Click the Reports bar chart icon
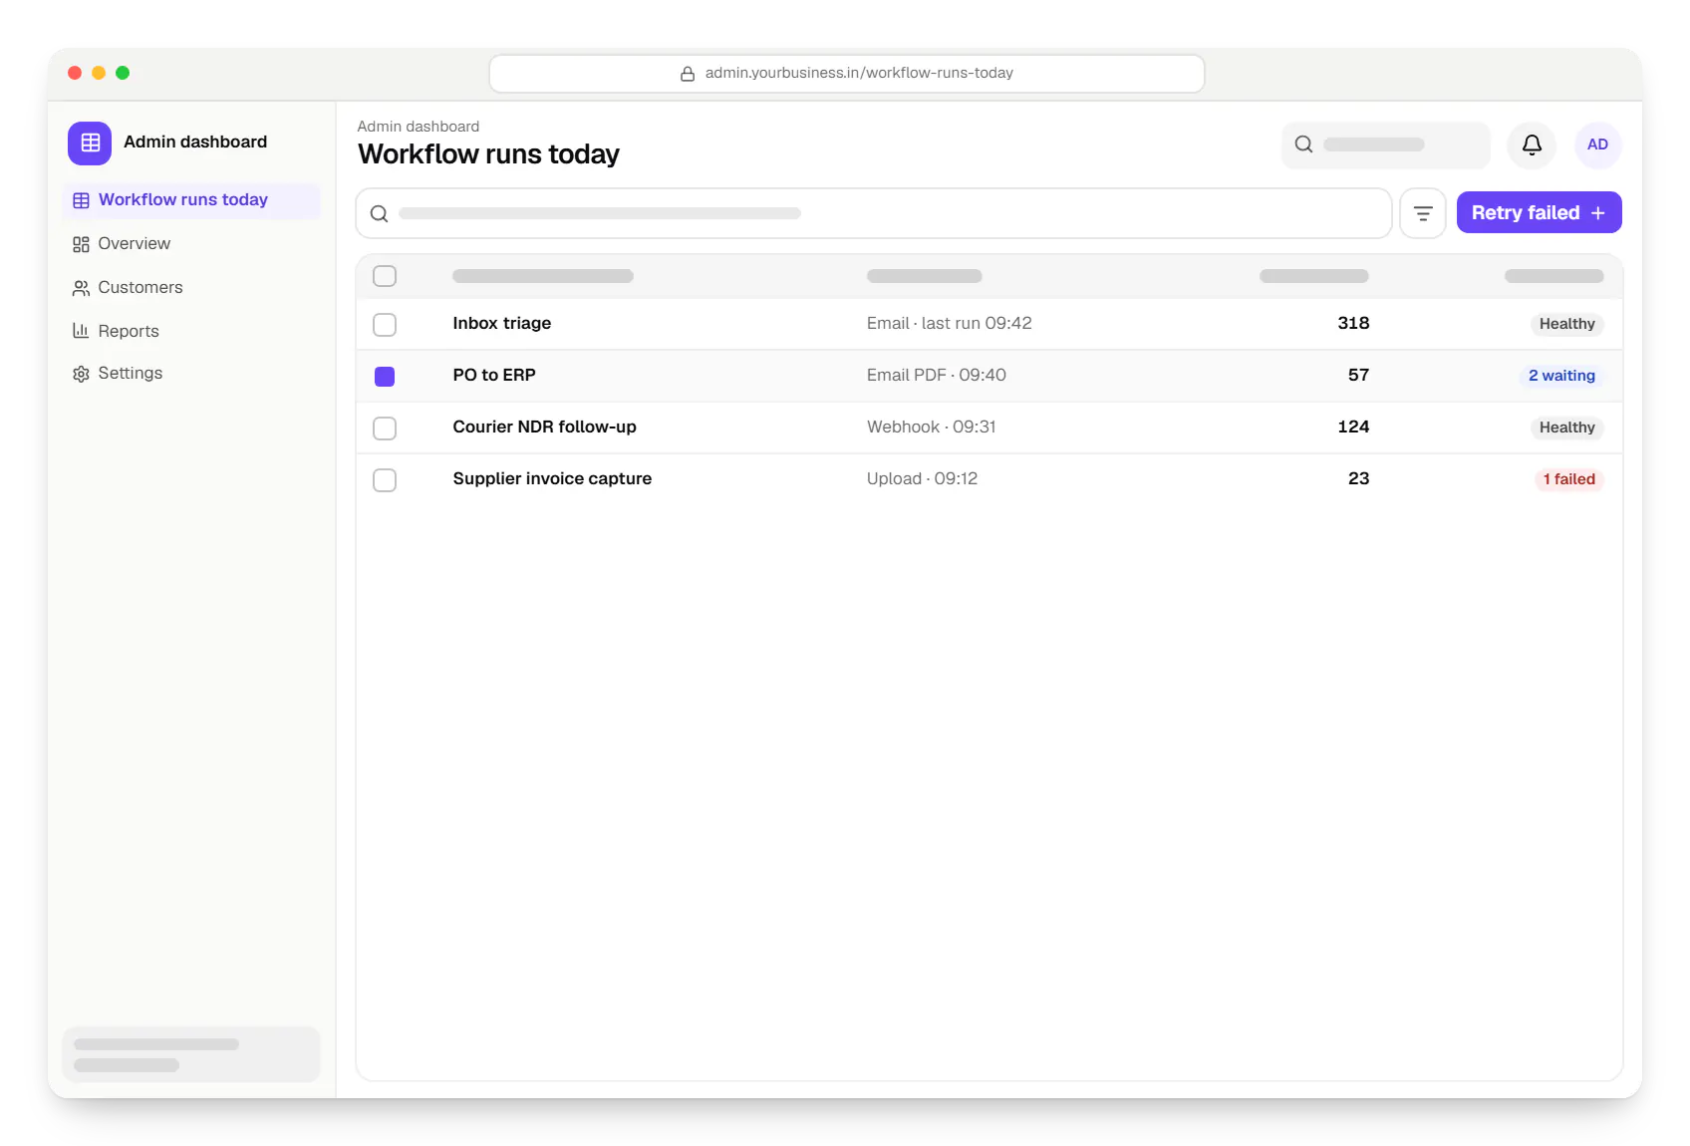The image size is (1690, 1146). [x=81, y=331]
